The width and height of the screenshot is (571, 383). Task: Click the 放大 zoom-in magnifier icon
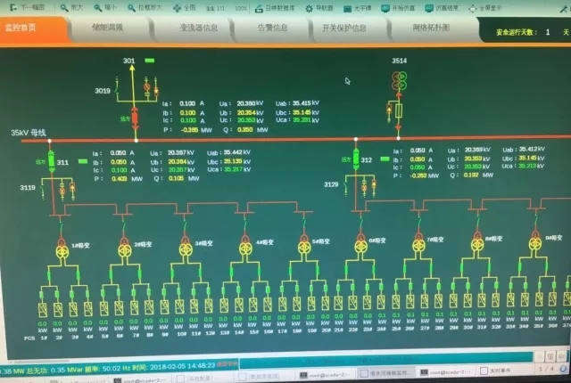[x=62, y=5]
